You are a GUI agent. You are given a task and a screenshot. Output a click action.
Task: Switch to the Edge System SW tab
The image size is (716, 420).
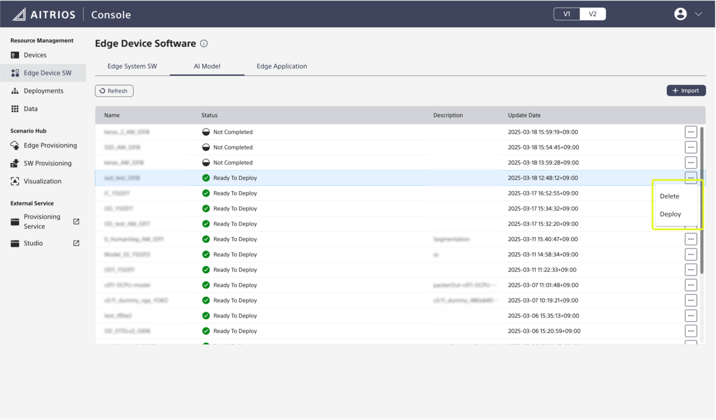[x=132, y=66]
